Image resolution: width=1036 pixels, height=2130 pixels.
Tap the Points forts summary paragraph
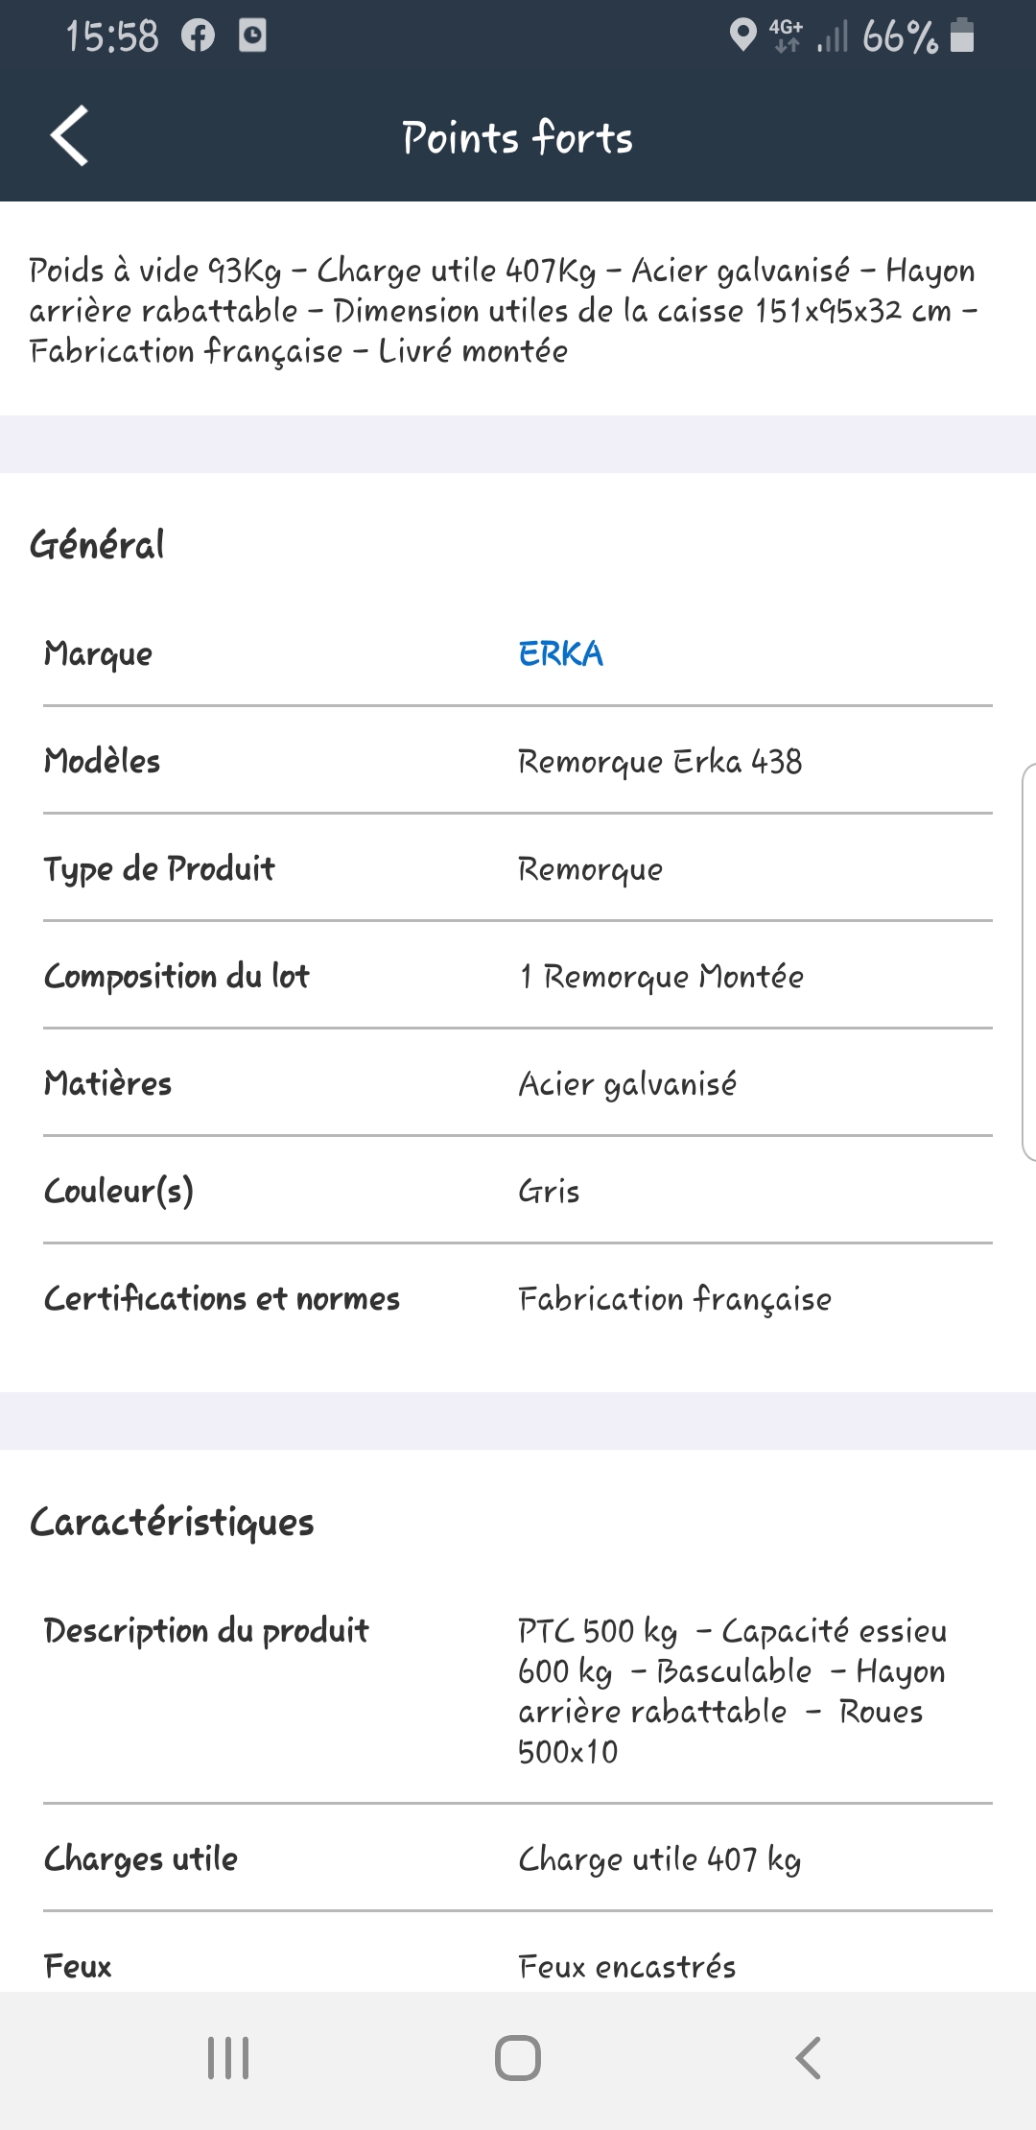[x=503, y=311]
